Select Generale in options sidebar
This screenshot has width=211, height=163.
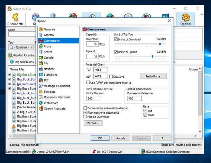(49, 29)
